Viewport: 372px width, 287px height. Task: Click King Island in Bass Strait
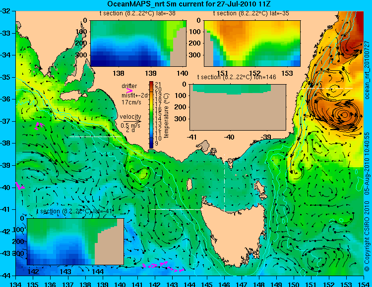pos(189,184)
